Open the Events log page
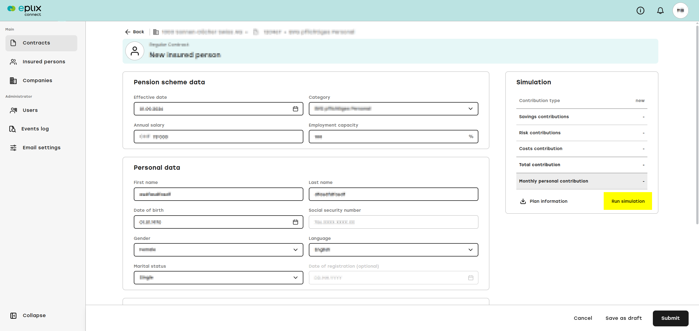The height and width of the screenshot is (331, 699). point(41,129)
